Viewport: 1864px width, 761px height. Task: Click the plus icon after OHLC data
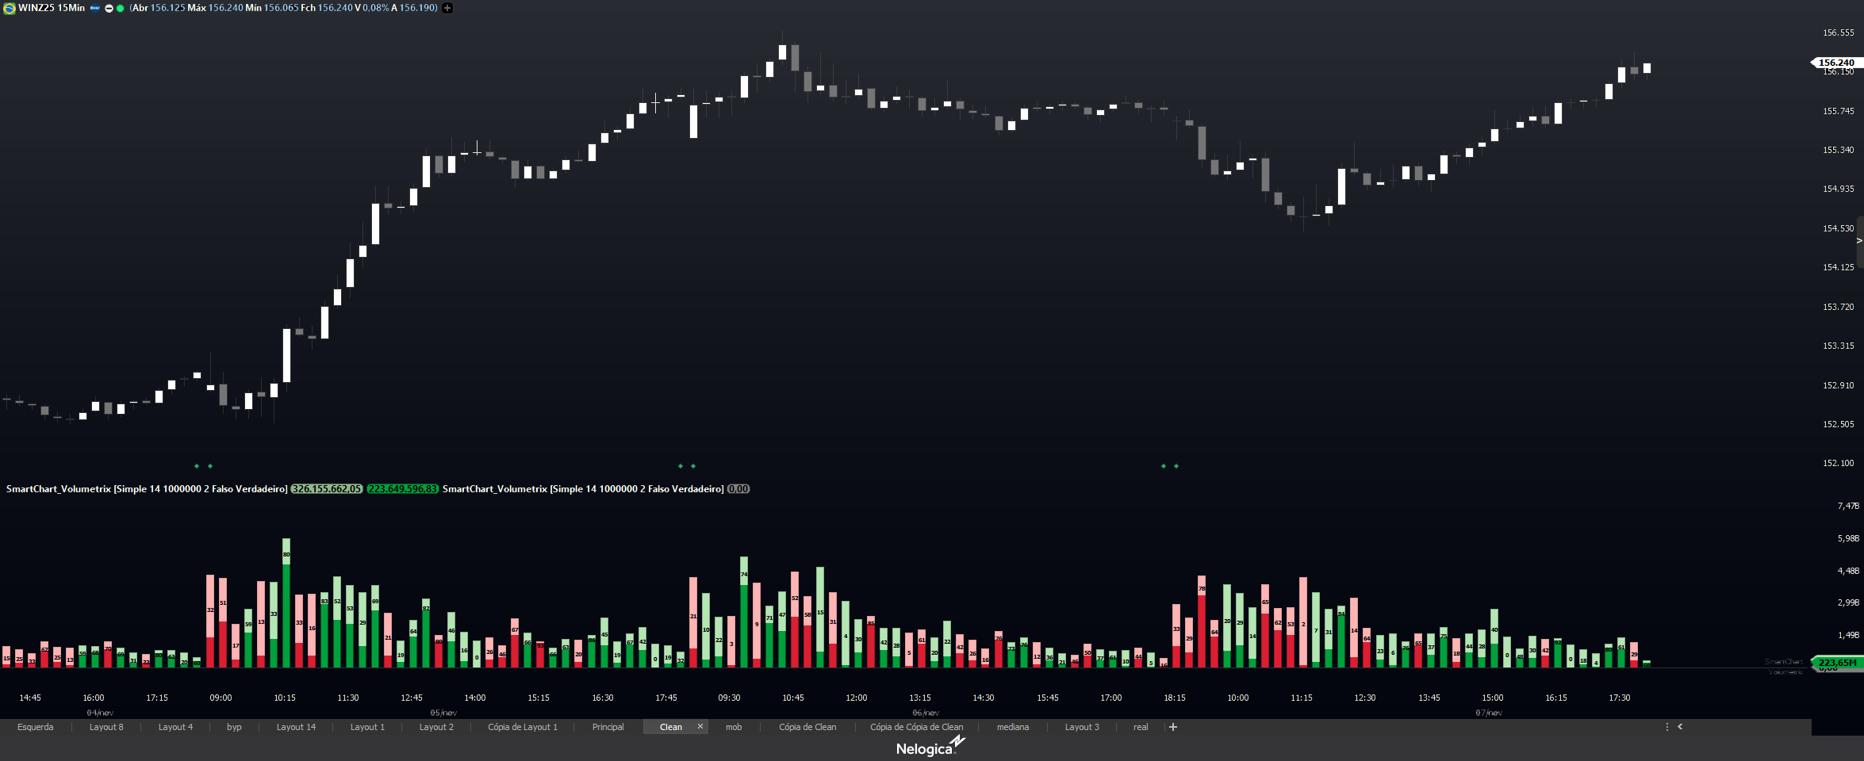pyautogui.click(x=447, y=8)
